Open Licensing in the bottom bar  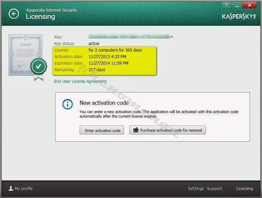click(245, 188)
